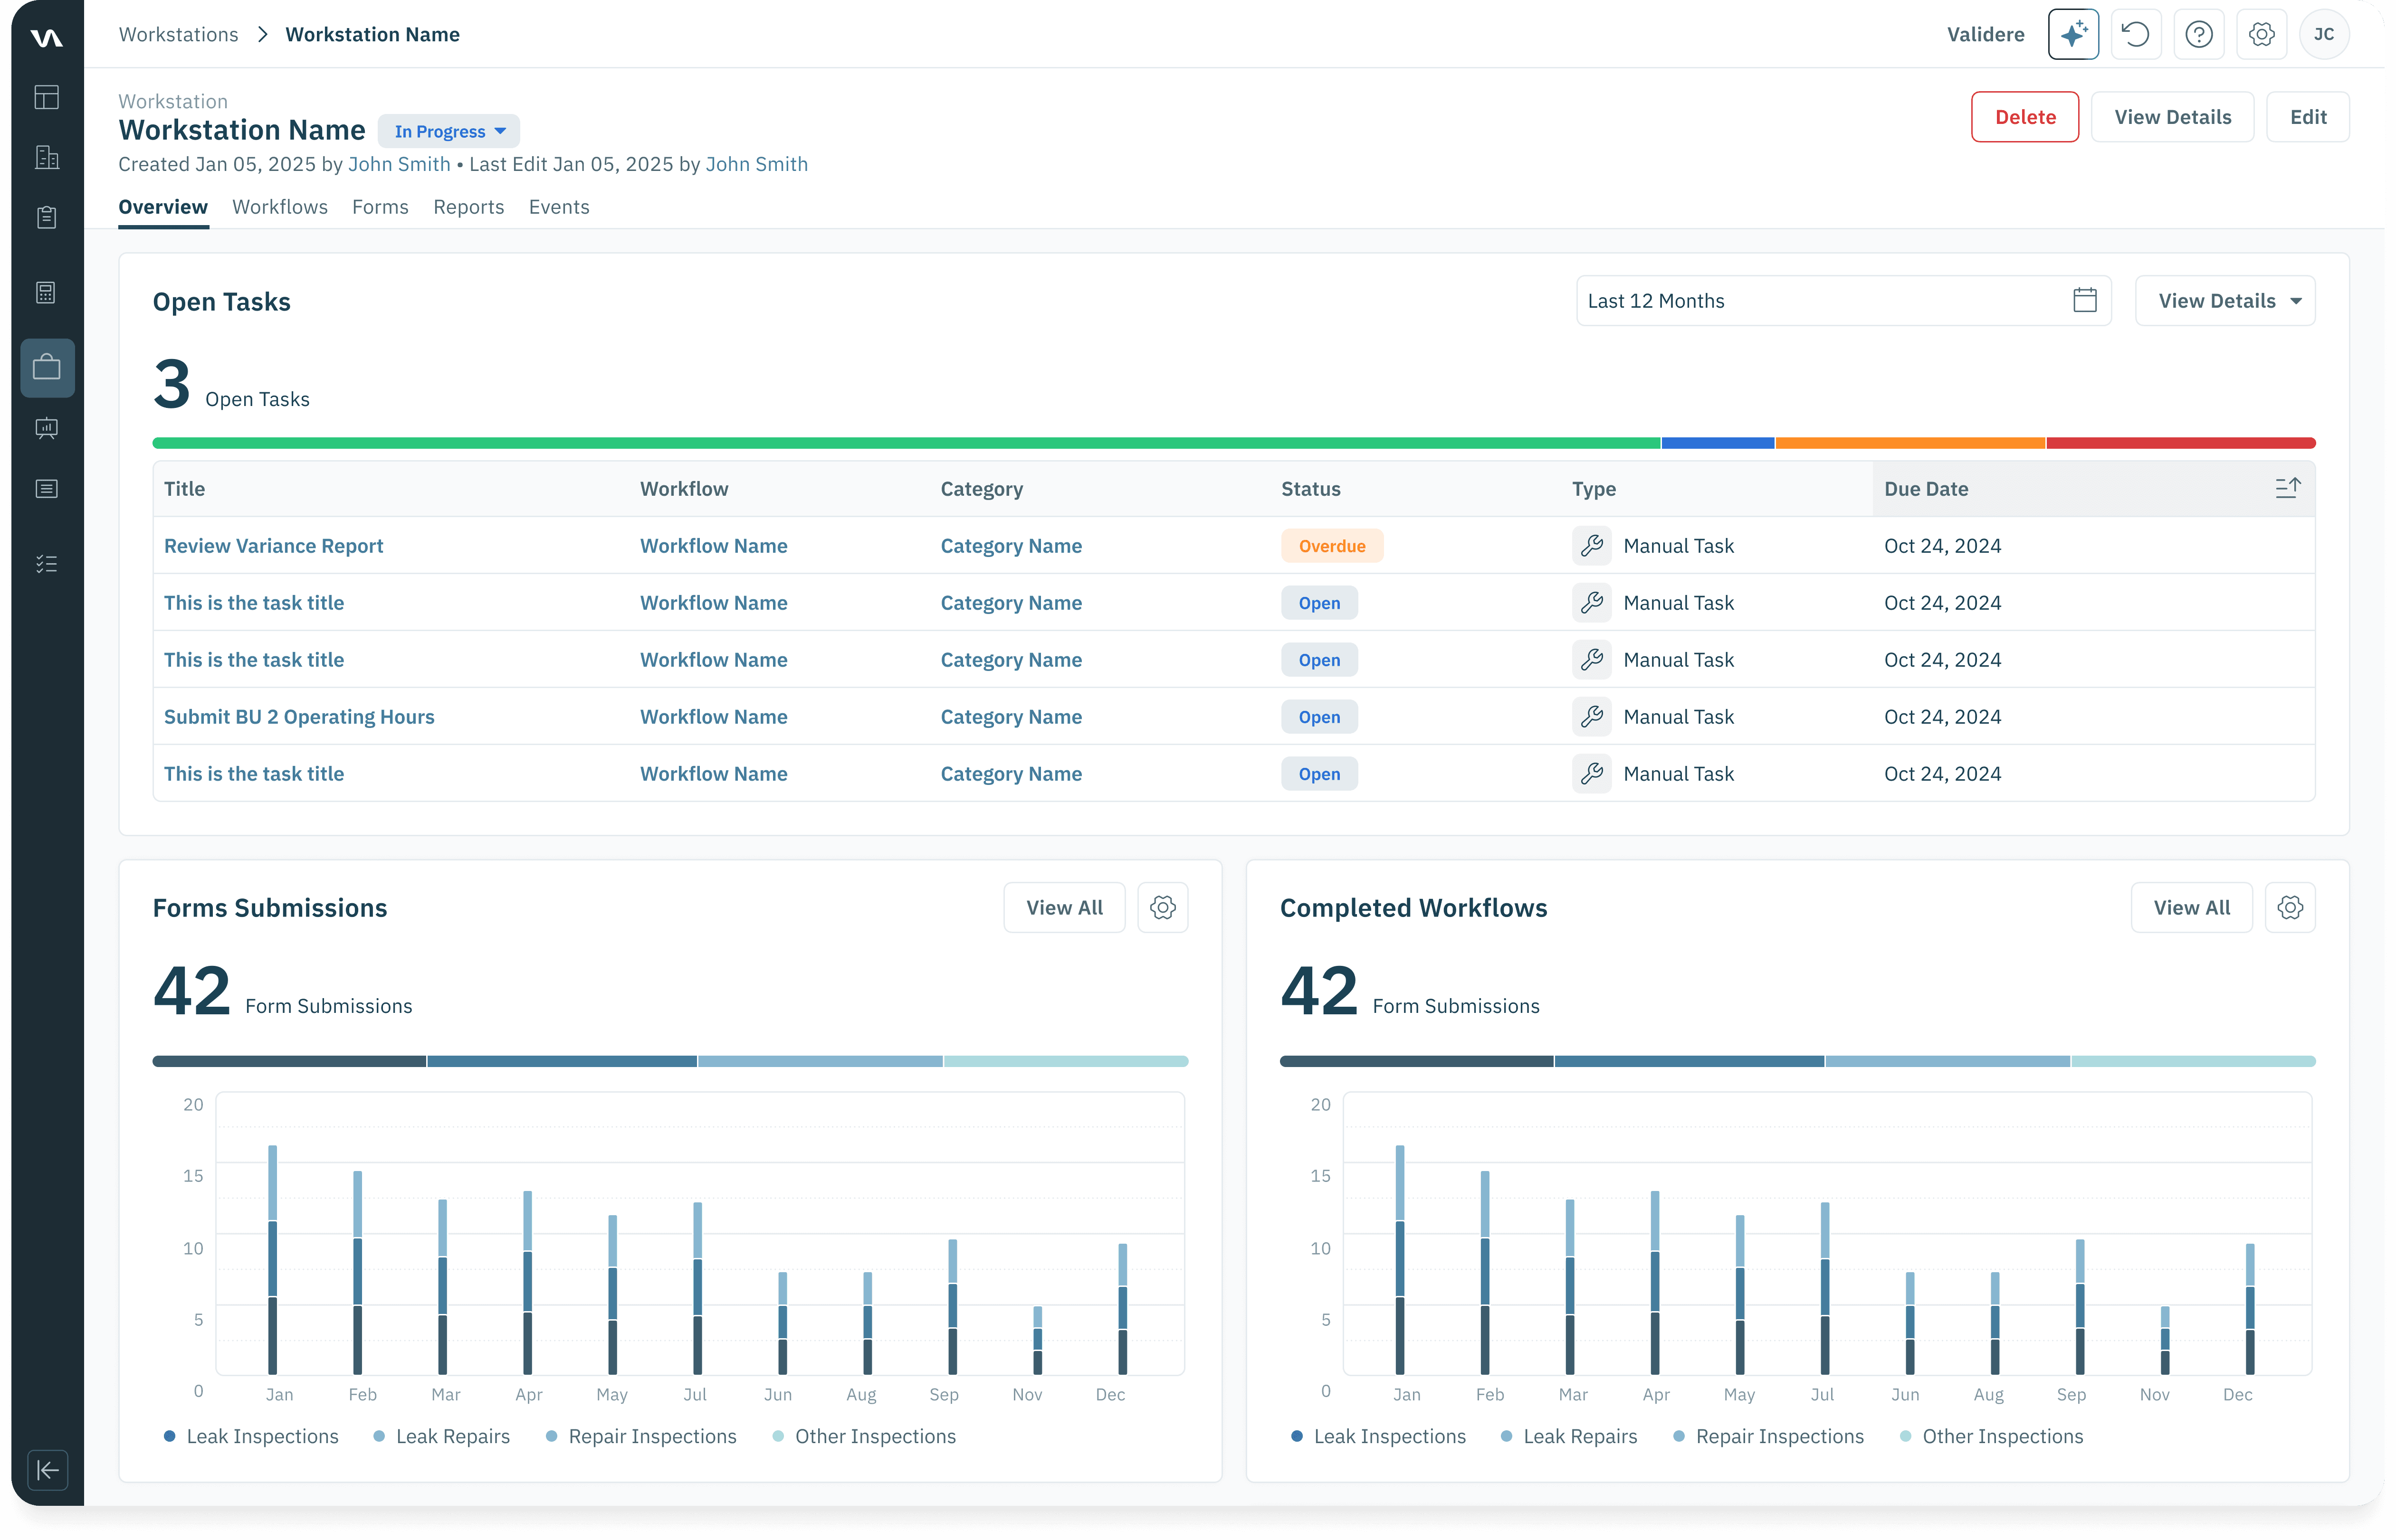The image size is (2396, 1540).
Task: Switch to the Reports tab
Action: 468,207
